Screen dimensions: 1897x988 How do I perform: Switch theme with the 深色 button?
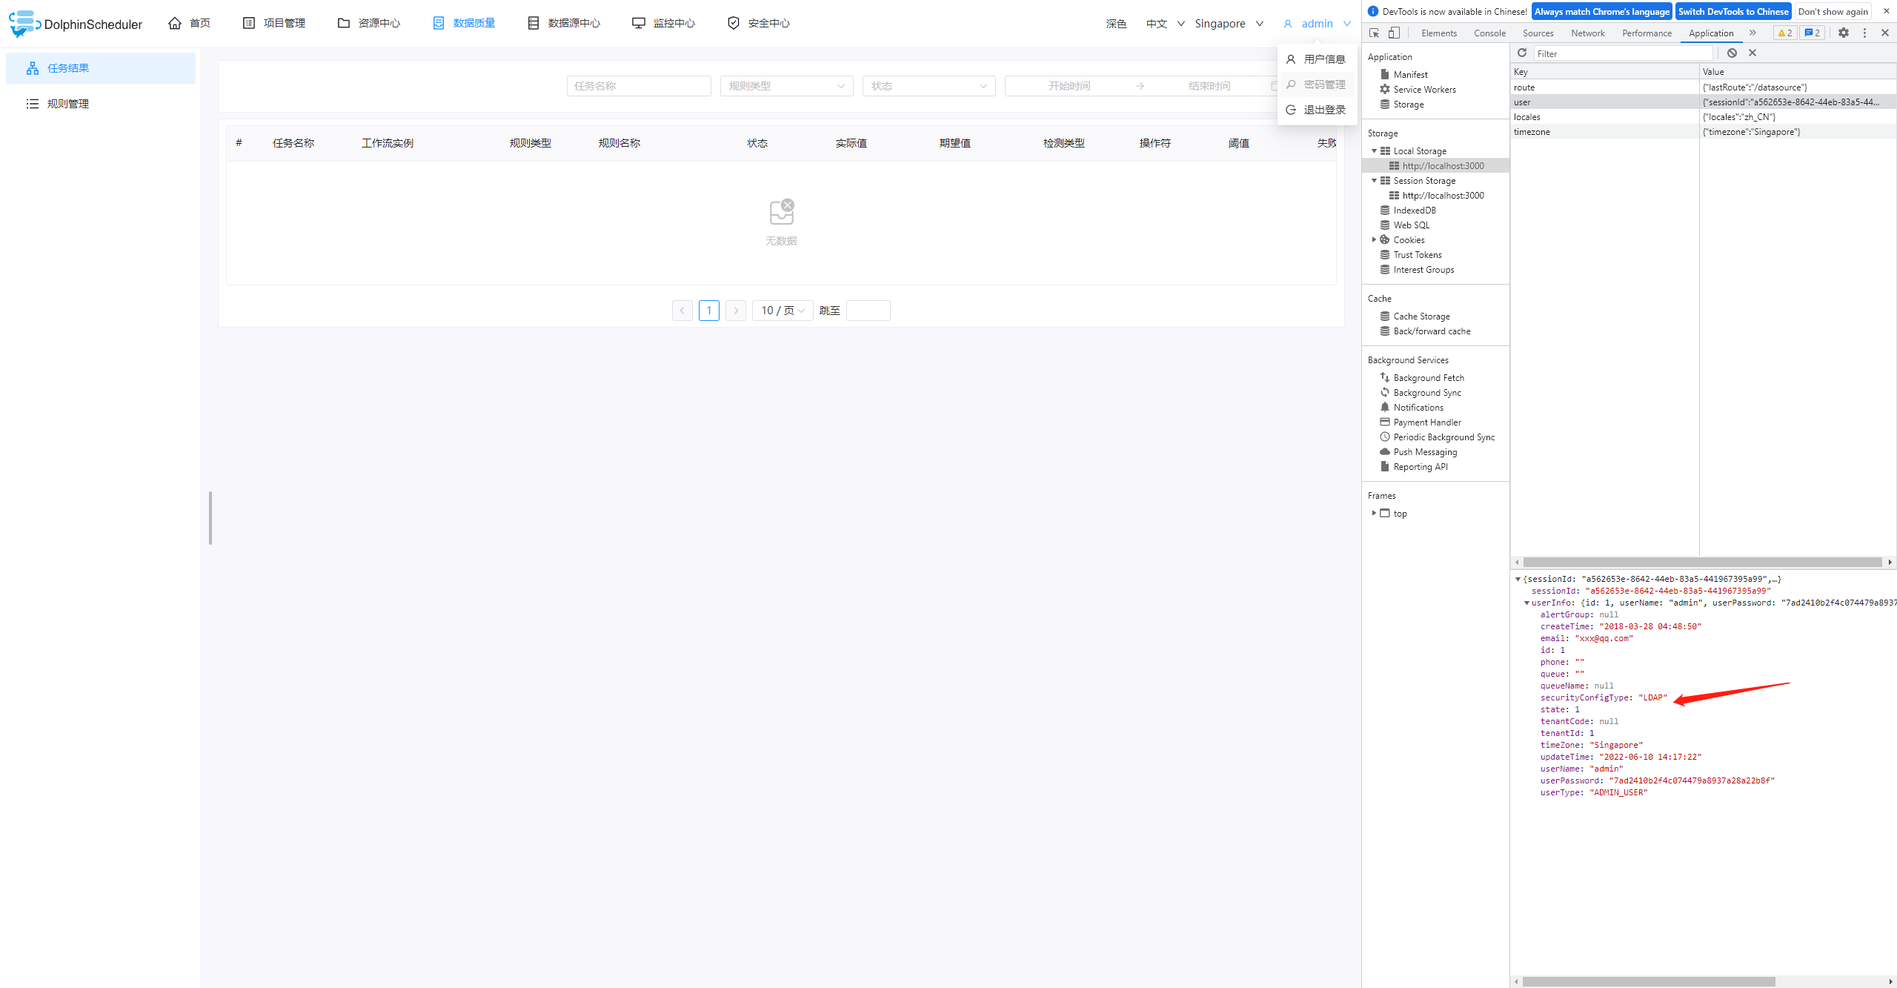tap(1116, 24)
